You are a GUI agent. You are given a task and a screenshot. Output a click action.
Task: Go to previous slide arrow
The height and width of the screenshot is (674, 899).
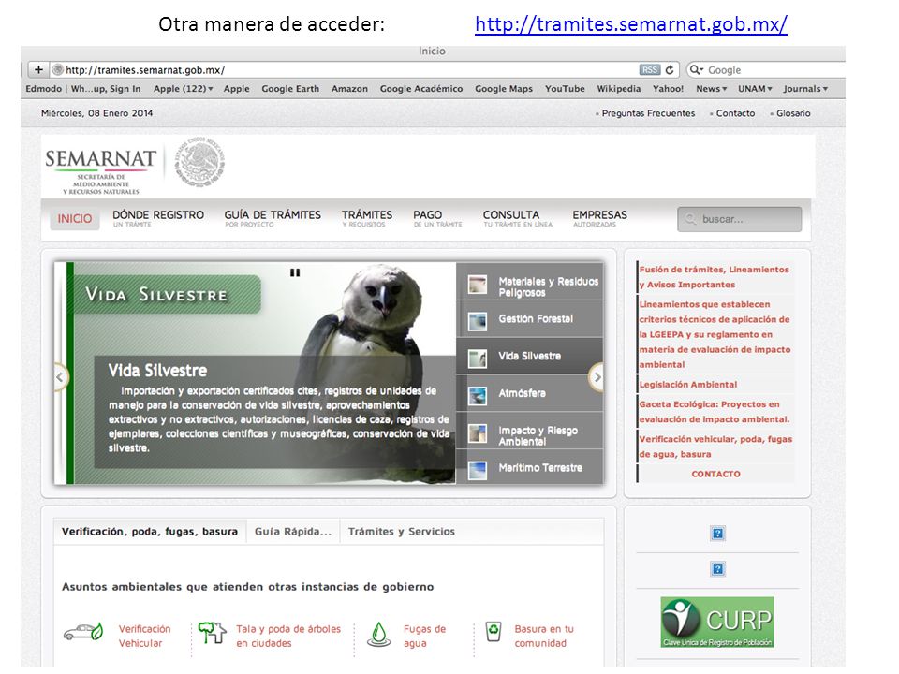[60, 377]
